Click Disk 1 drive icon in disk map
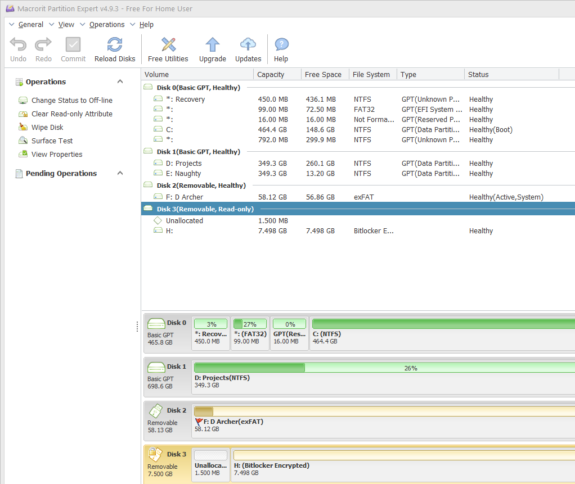 click(x=156, y=367)
